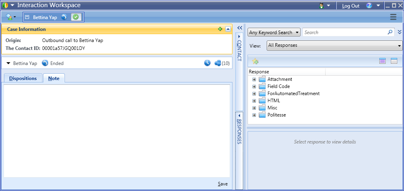Show the response details panel icon
Image resolution: width=404 pixels, height=191 pixels.
pos(394,61)
